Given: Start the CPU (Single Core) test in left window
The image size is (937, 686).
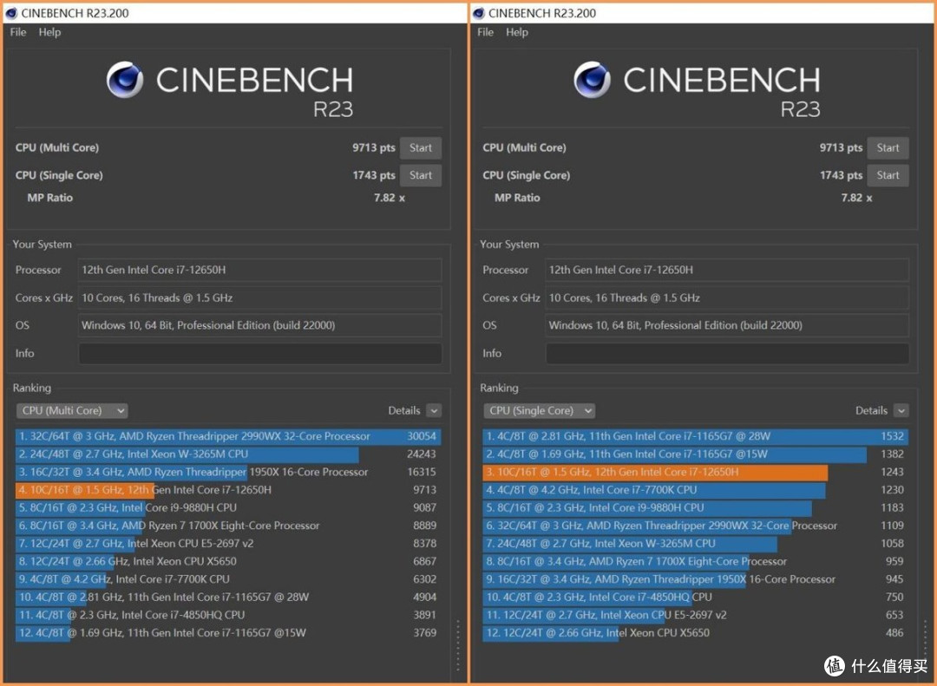Looking at the screenshot, I should coord(421,175).
